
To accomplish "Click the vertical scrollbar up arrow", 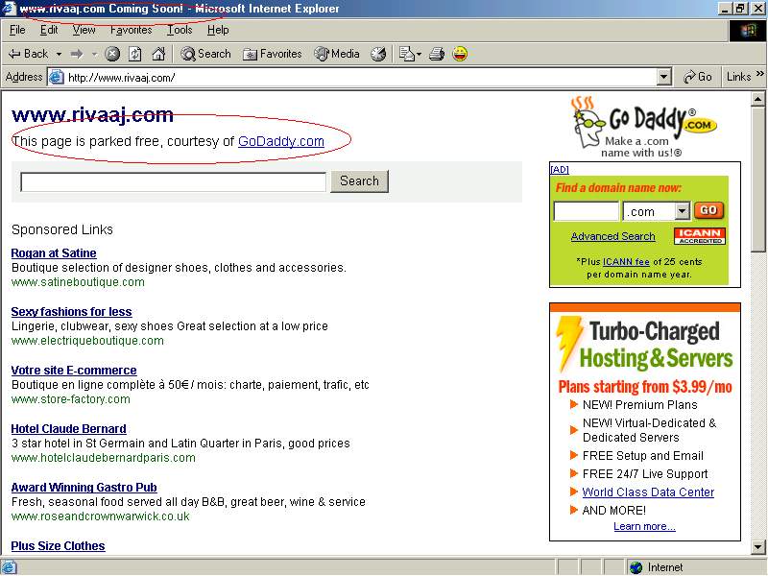I will click(x=757, y=100).
